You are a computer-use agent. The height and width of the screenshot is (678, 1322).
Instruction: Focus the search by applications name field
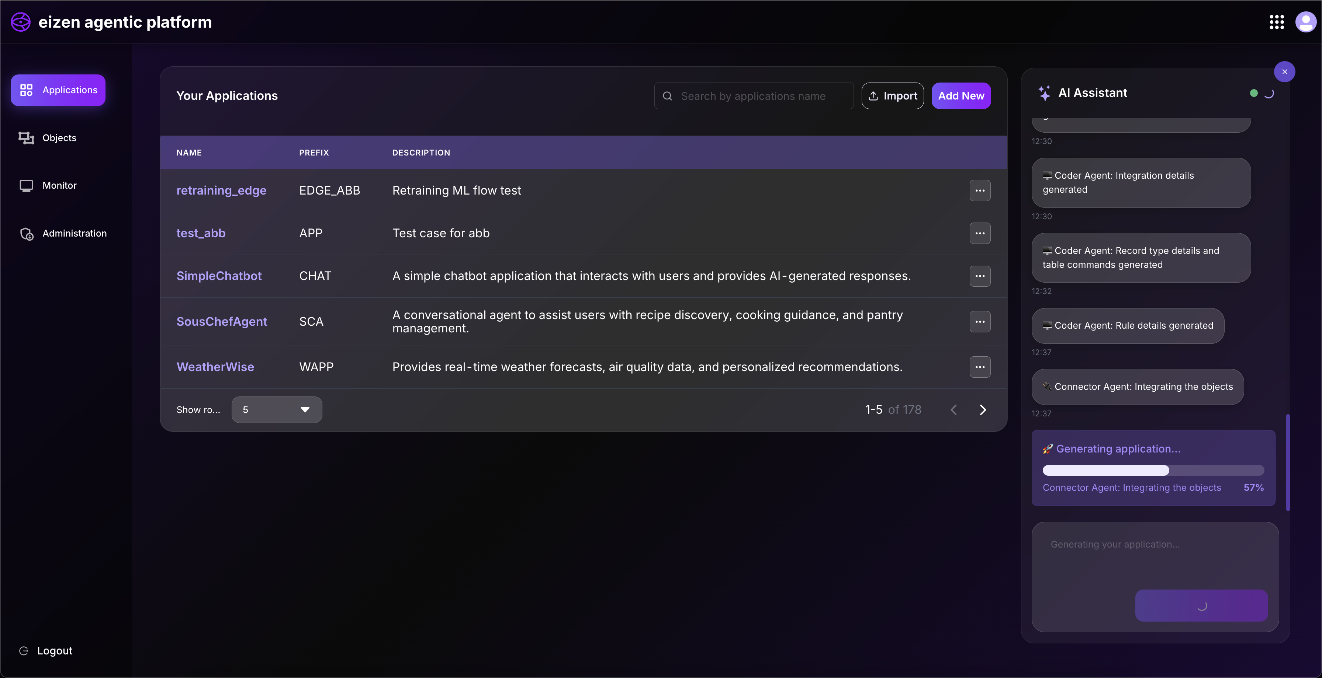753,96
